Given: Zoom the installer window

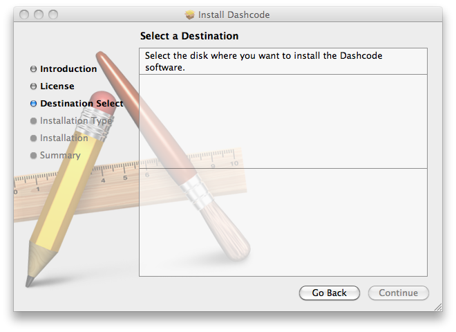Looking at the screenshot, I should coord(53,15).
